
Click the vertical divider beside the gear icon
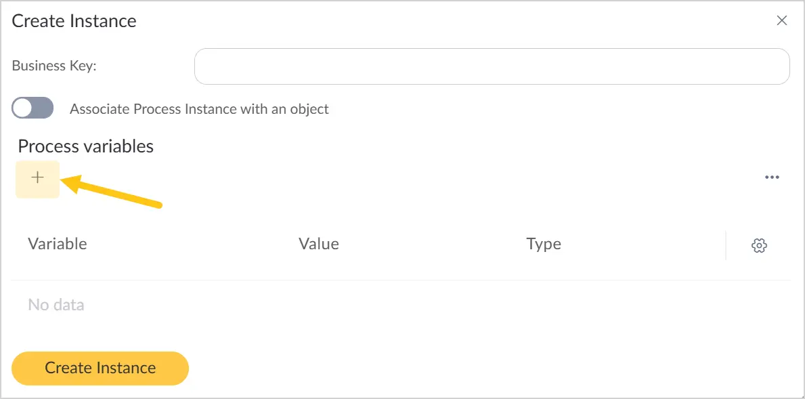point(726,245)
